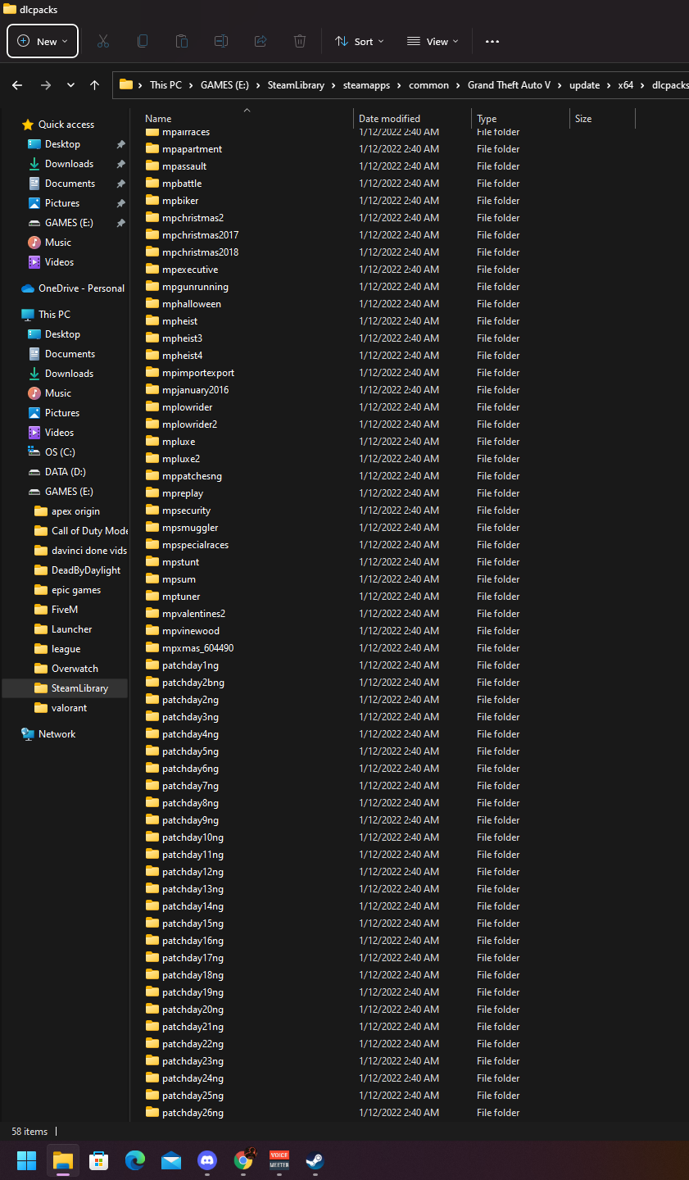Open the Sort dropdown
Image resolution: width=689 pixels, height=1180 pixels.
pyautogui.click(x=359, y=41)
